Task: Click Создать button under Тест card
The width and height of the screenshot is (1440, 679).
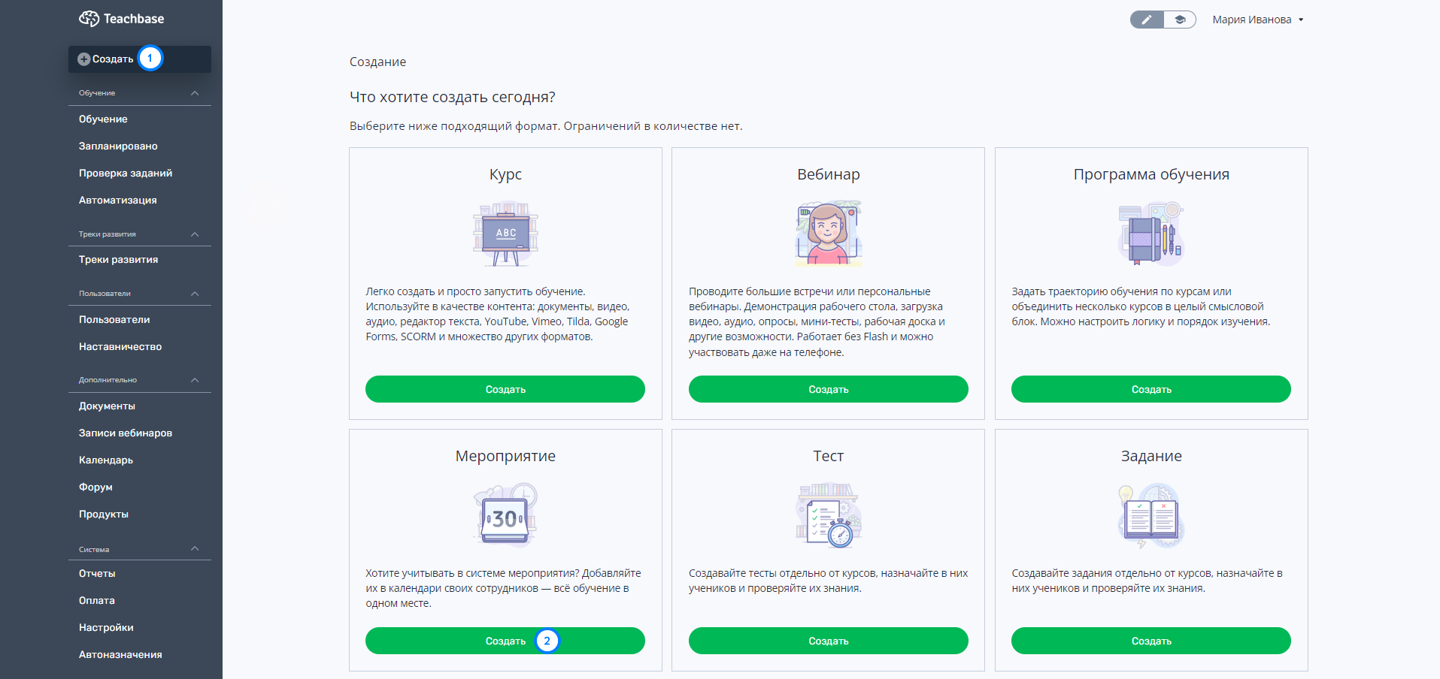Action: click(829, 641)
